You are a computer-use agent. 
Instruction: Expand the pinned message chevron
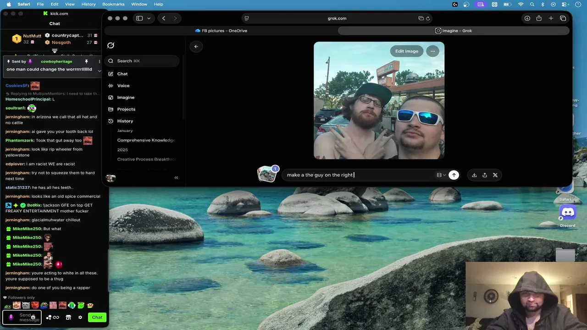(100, 71)
